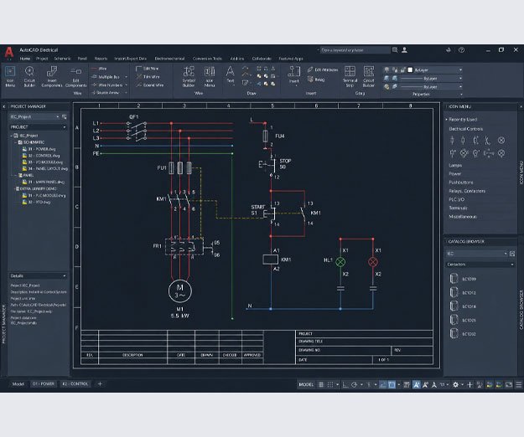Collapse the PANEL folder in project tree

click(16, 175)
